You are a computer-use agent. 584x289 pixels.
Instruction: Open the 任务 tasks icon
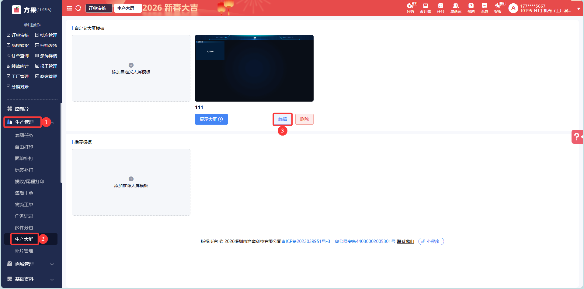click(440, 8)
